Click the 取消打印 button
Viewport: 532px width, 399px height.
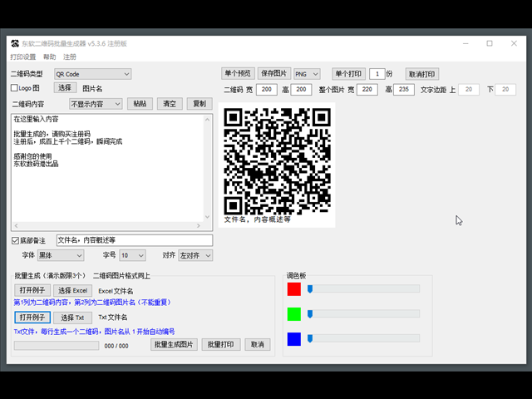coord(422,74)
